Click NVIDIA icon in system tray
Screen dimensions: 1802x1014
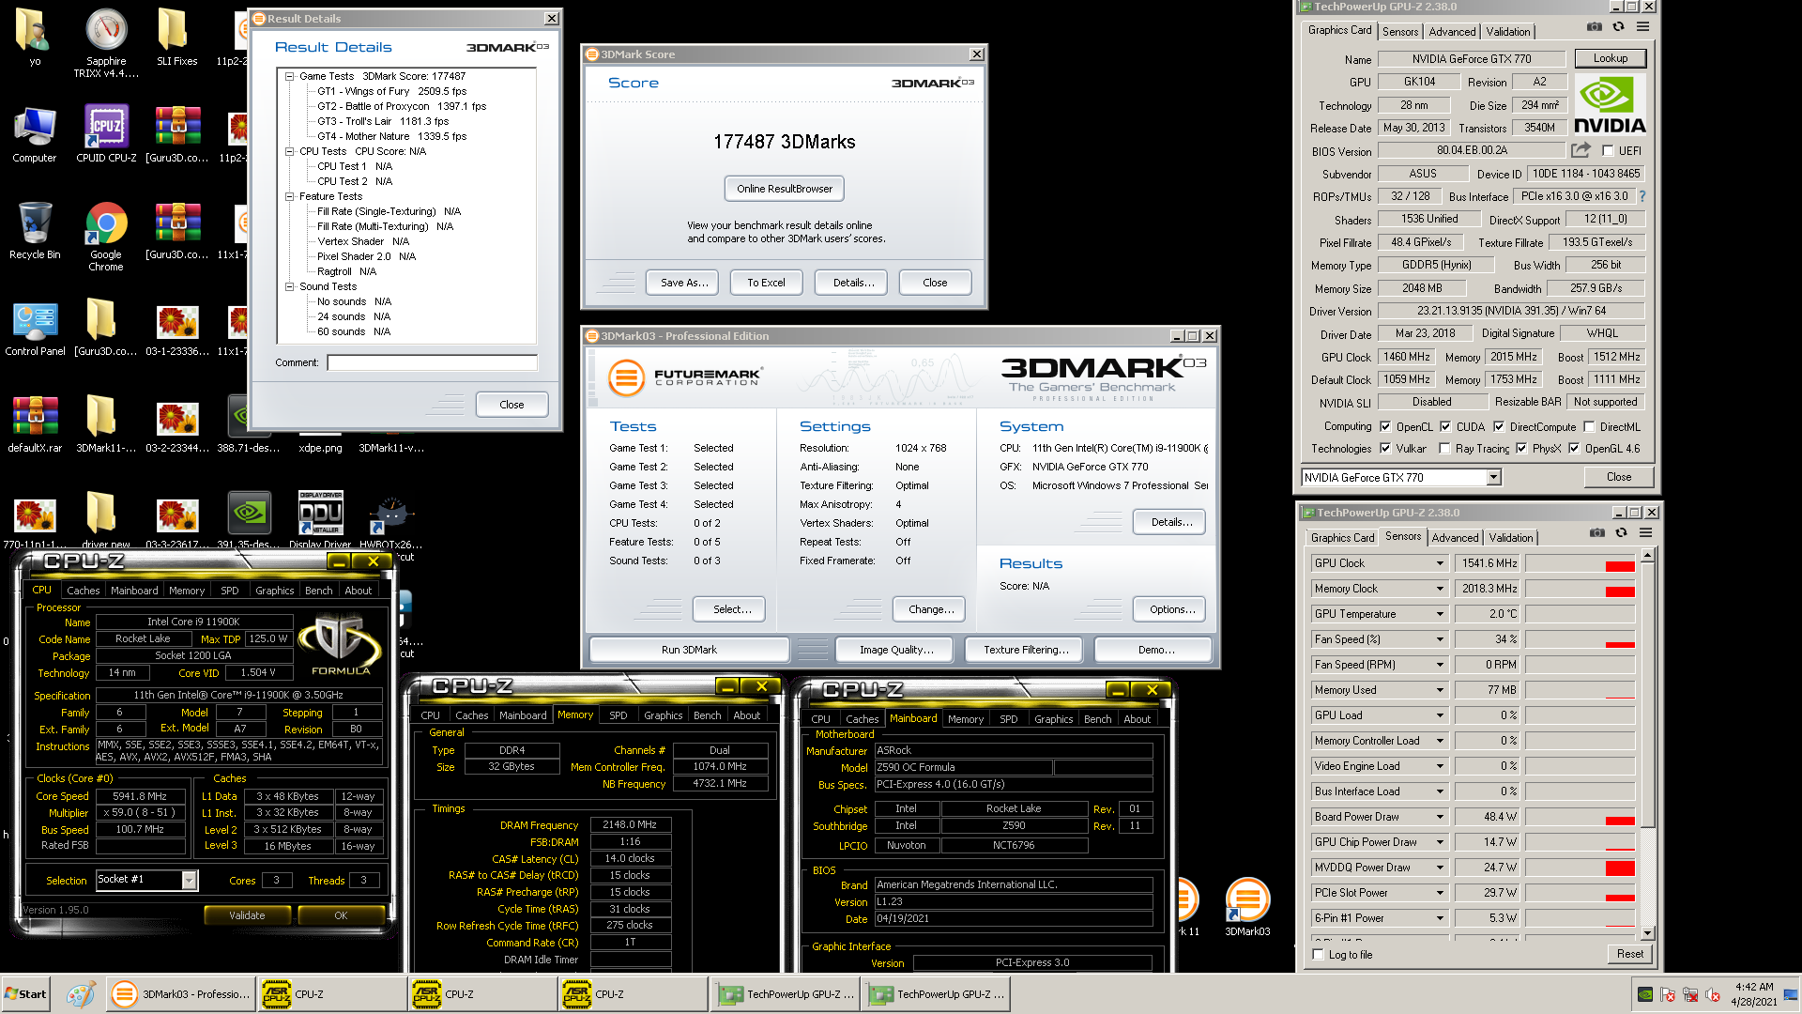click(1645, 994)
